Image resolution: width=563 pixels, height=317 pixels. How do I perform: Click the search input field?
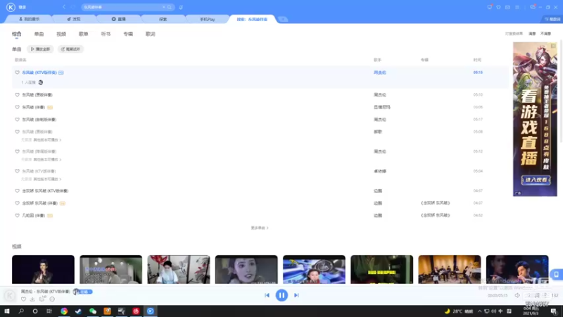pyautogui.click(x=122, y=7)
